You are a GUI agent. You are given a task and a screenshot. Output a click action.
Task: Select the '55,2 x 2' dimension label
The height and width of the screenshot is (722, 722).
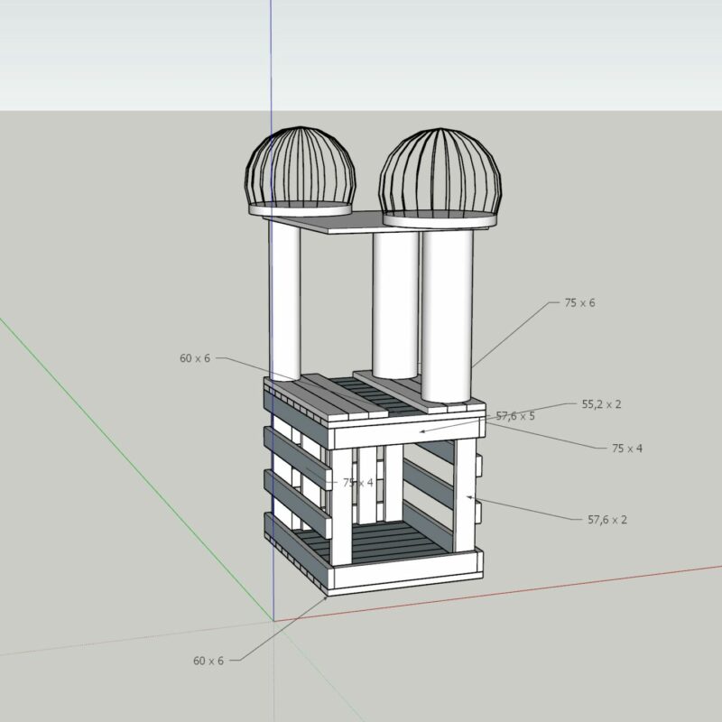click(601, 404)
